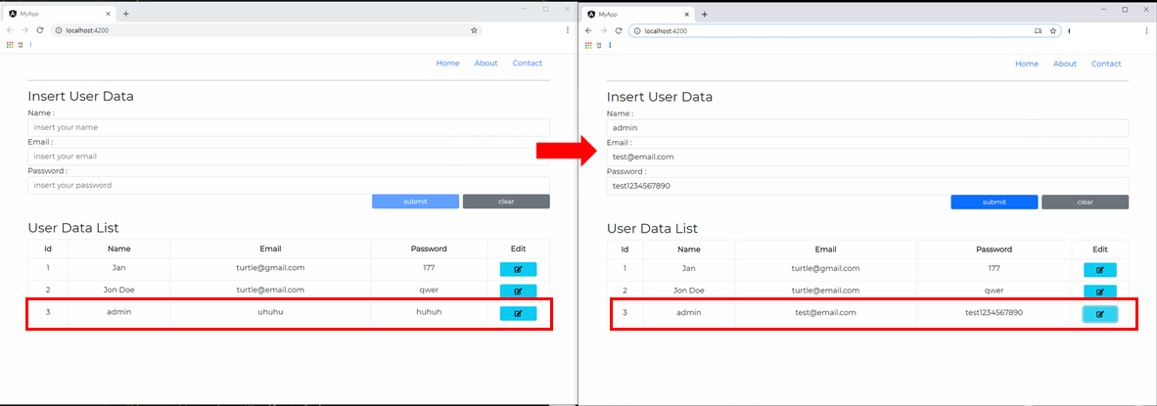Focus Email field containing test@email.com
Image resolution: width=1157 pixels, height=406 pixels.
pyautogui.click(x=867, y=157)
